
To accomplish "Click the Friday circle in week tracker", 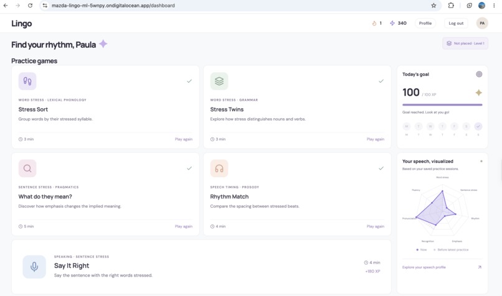I will pyautogui.click(x=454, y=126).
